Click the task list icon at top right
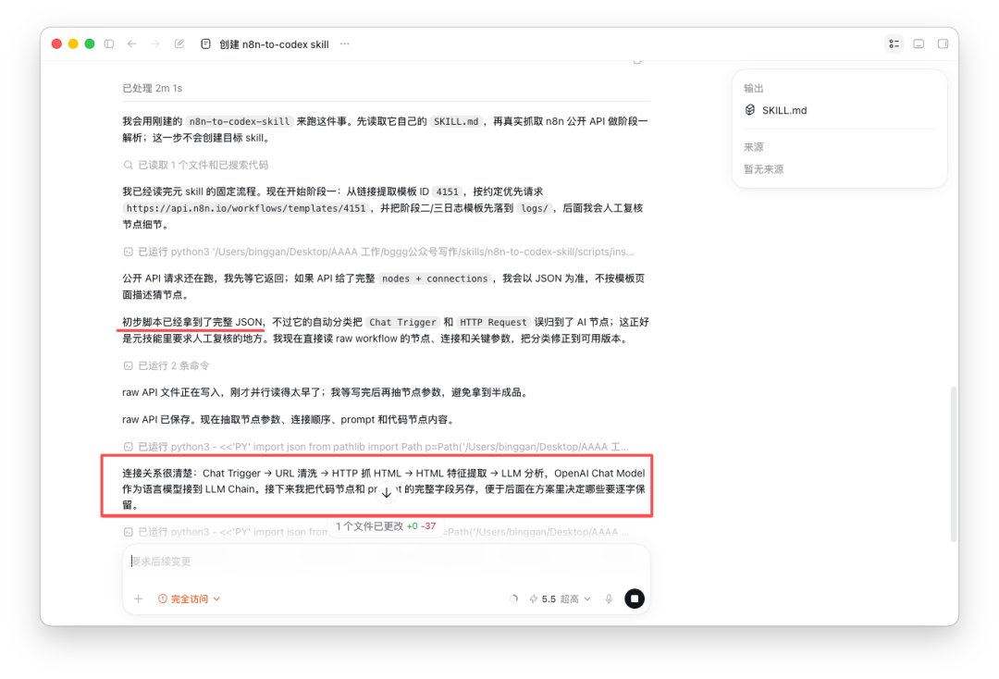This screenshot has width=999, height=679. point(894,44)
